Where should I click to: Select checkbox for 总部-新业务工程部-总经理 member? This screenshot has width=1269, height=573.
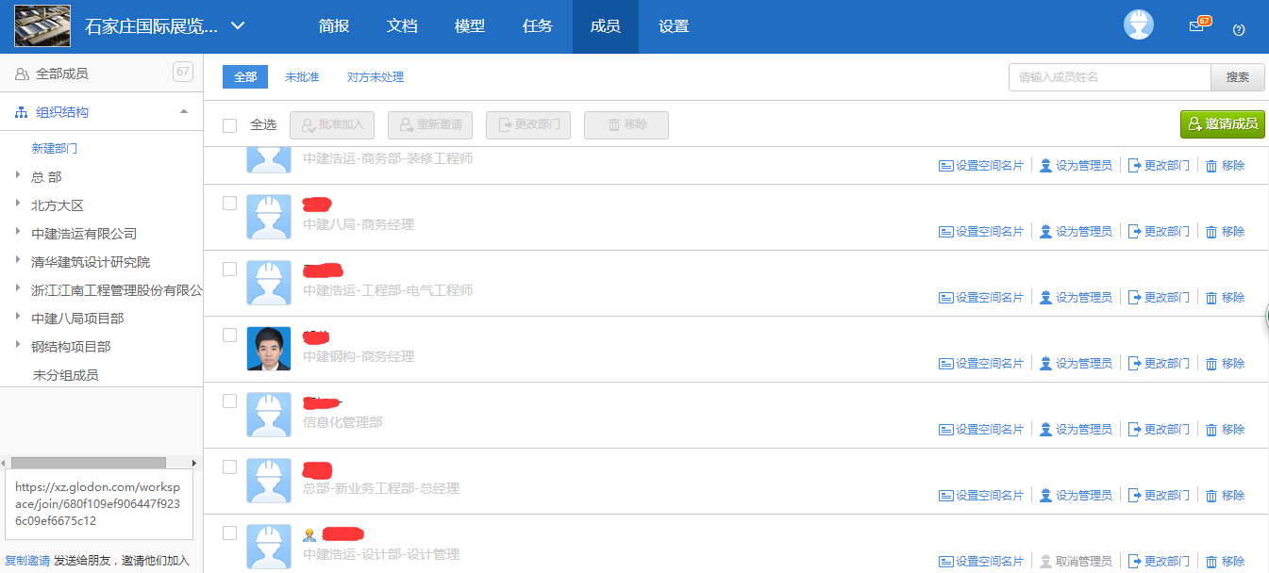click(x=230, y=467)
